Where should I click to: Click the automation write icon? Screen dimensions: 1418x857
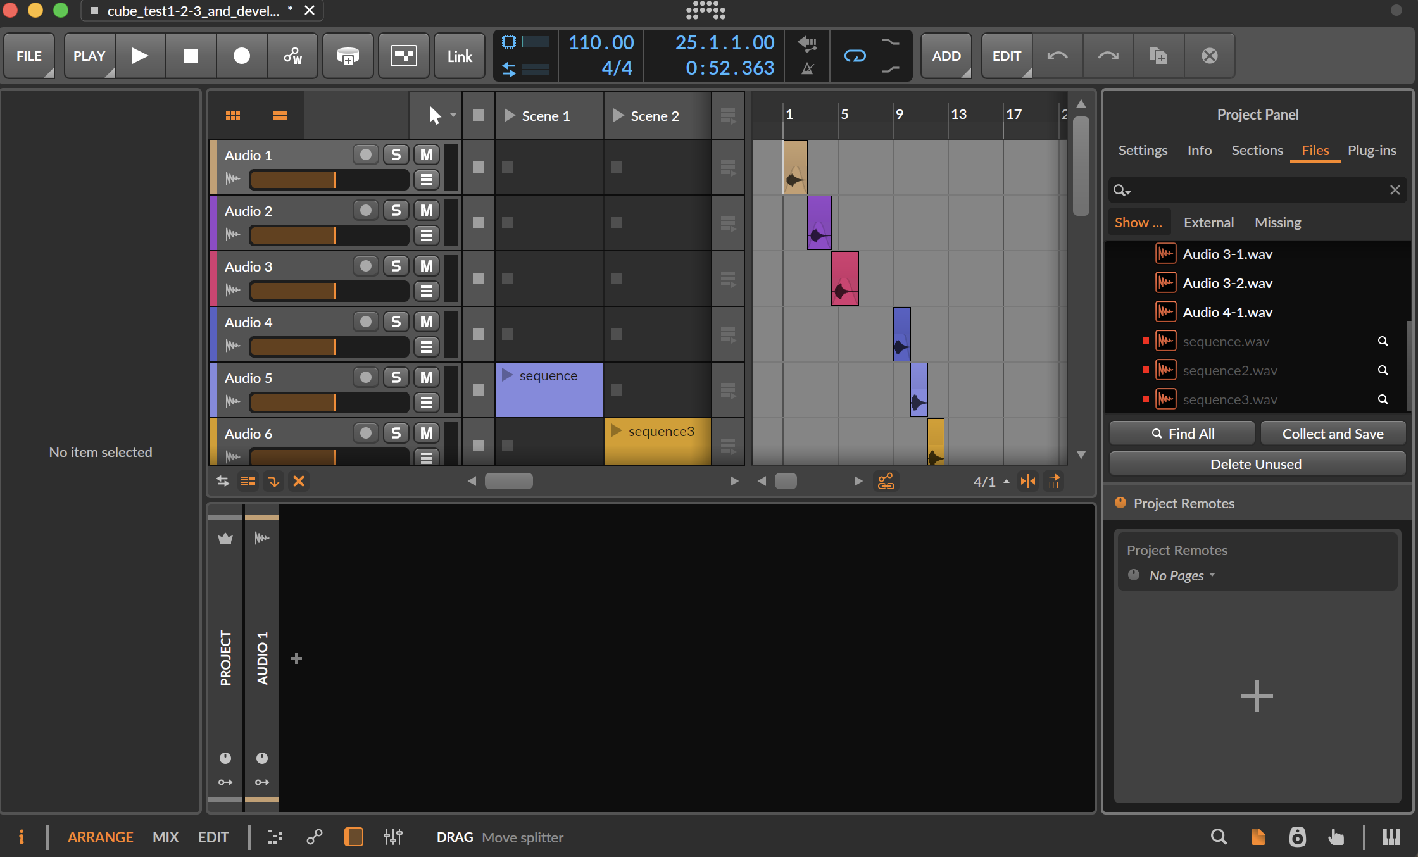tap(292, 56)
